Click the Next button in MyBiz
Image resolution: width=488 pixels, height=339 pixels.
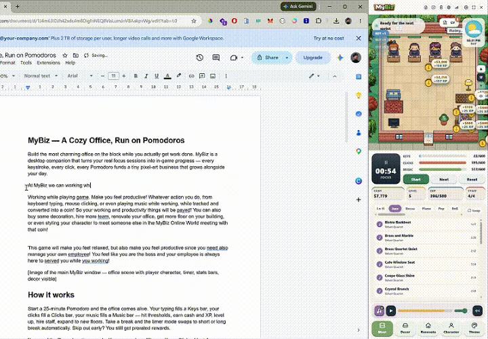point(444,179)
